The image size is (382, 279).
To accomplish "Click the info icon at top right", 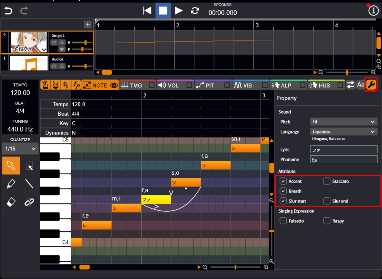I will tap(373, 10).
